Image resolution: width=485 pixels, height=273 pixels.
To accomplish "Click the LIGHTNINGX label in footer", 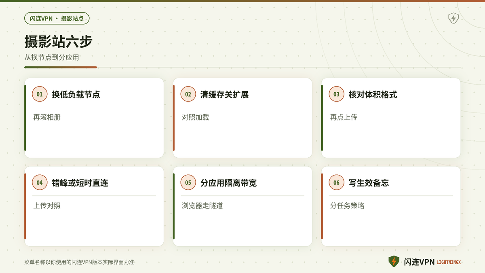I will (449, 262).
